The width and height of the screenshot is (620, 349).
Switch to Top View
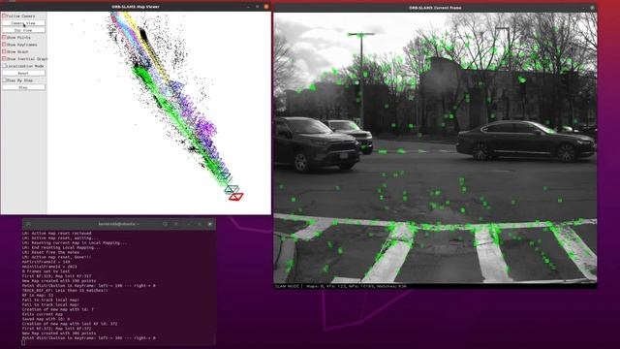23,30
